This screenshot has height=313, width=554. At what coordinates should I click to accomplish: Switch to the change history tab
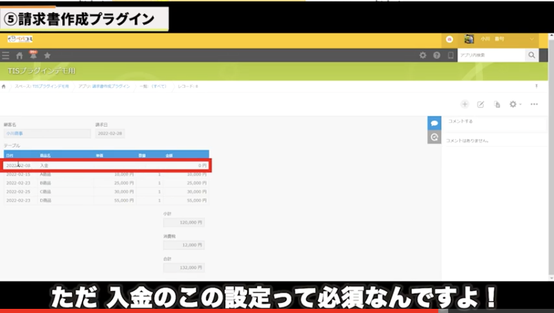(434, 137)
